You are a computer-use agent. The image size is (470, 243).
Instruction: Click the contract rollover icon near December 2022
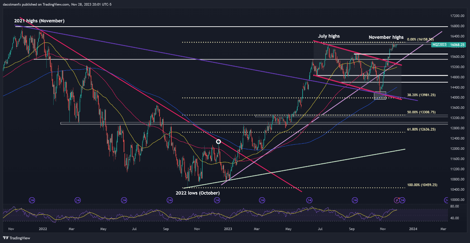(x=217, y=200)
